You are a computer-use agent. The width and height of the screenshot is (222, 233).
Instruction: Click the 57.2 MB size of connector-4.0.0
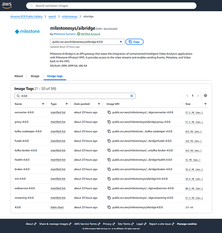[x=194, y=112]
